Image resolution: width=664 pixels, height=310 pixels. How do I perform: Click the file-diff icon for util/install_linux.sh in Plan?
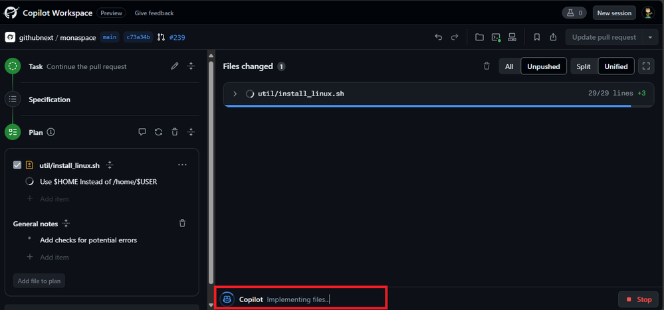(29, 165)
